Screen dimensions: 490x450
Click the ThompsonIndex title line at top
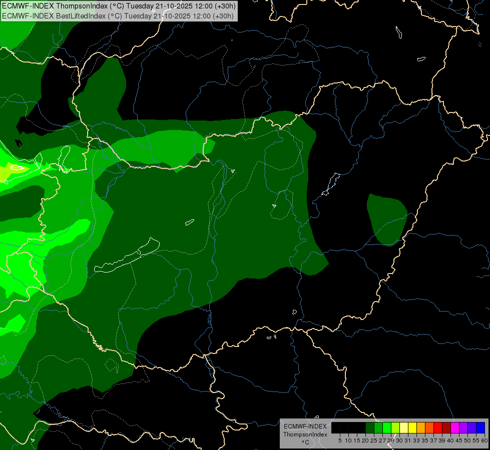pos(119,6)
